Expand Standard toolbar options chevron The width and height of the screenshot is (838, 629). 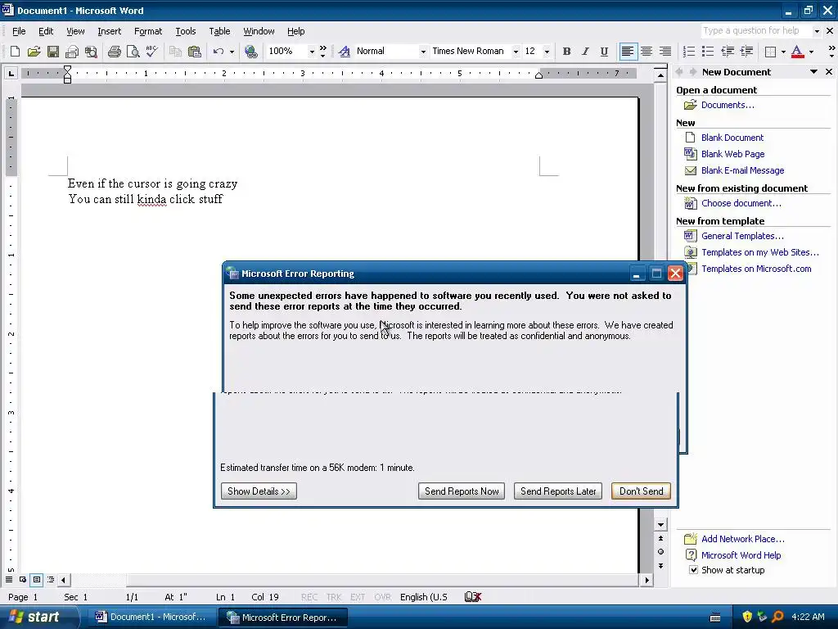coord(322,52)
